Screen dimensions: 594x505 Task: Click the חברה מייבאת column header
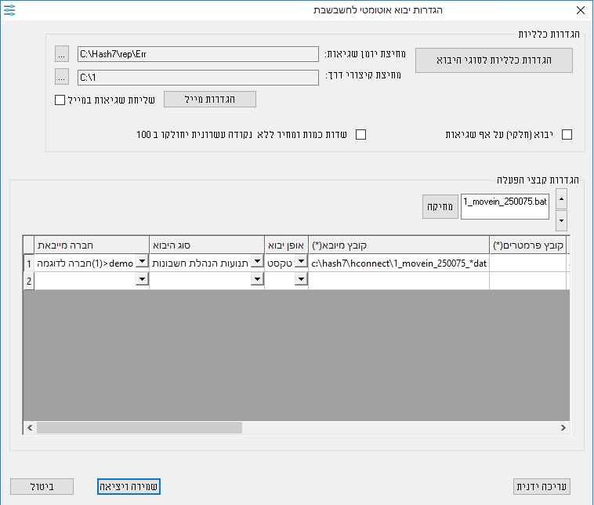tap(92, 245)
